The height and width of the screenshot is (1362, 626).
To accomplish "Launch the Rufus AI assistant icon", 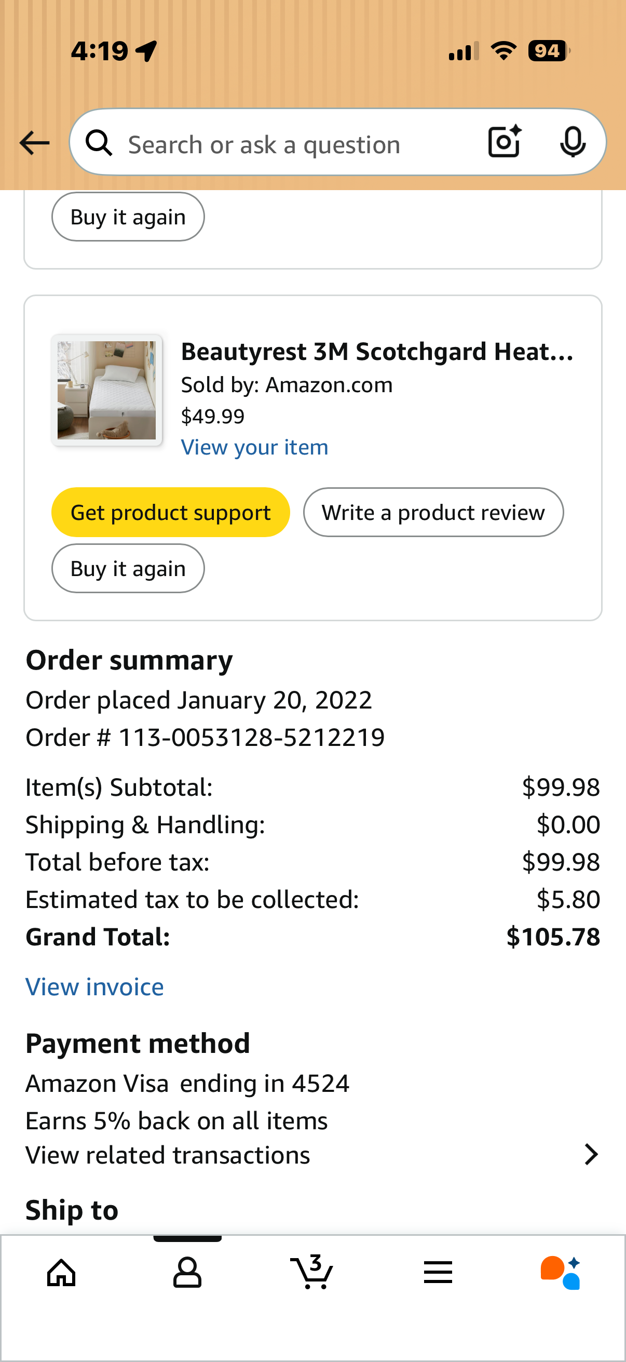I will point(561,1272).
